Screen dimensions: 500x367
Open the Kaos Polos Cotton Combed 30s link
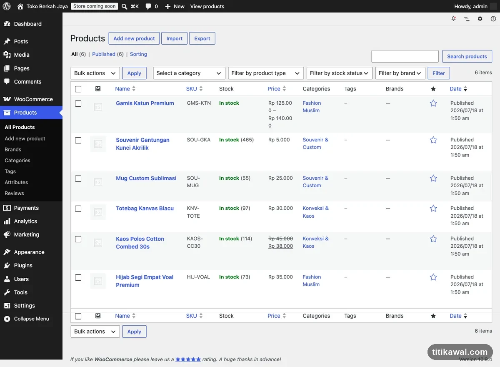pyautogui.click(x=140, y=243)
